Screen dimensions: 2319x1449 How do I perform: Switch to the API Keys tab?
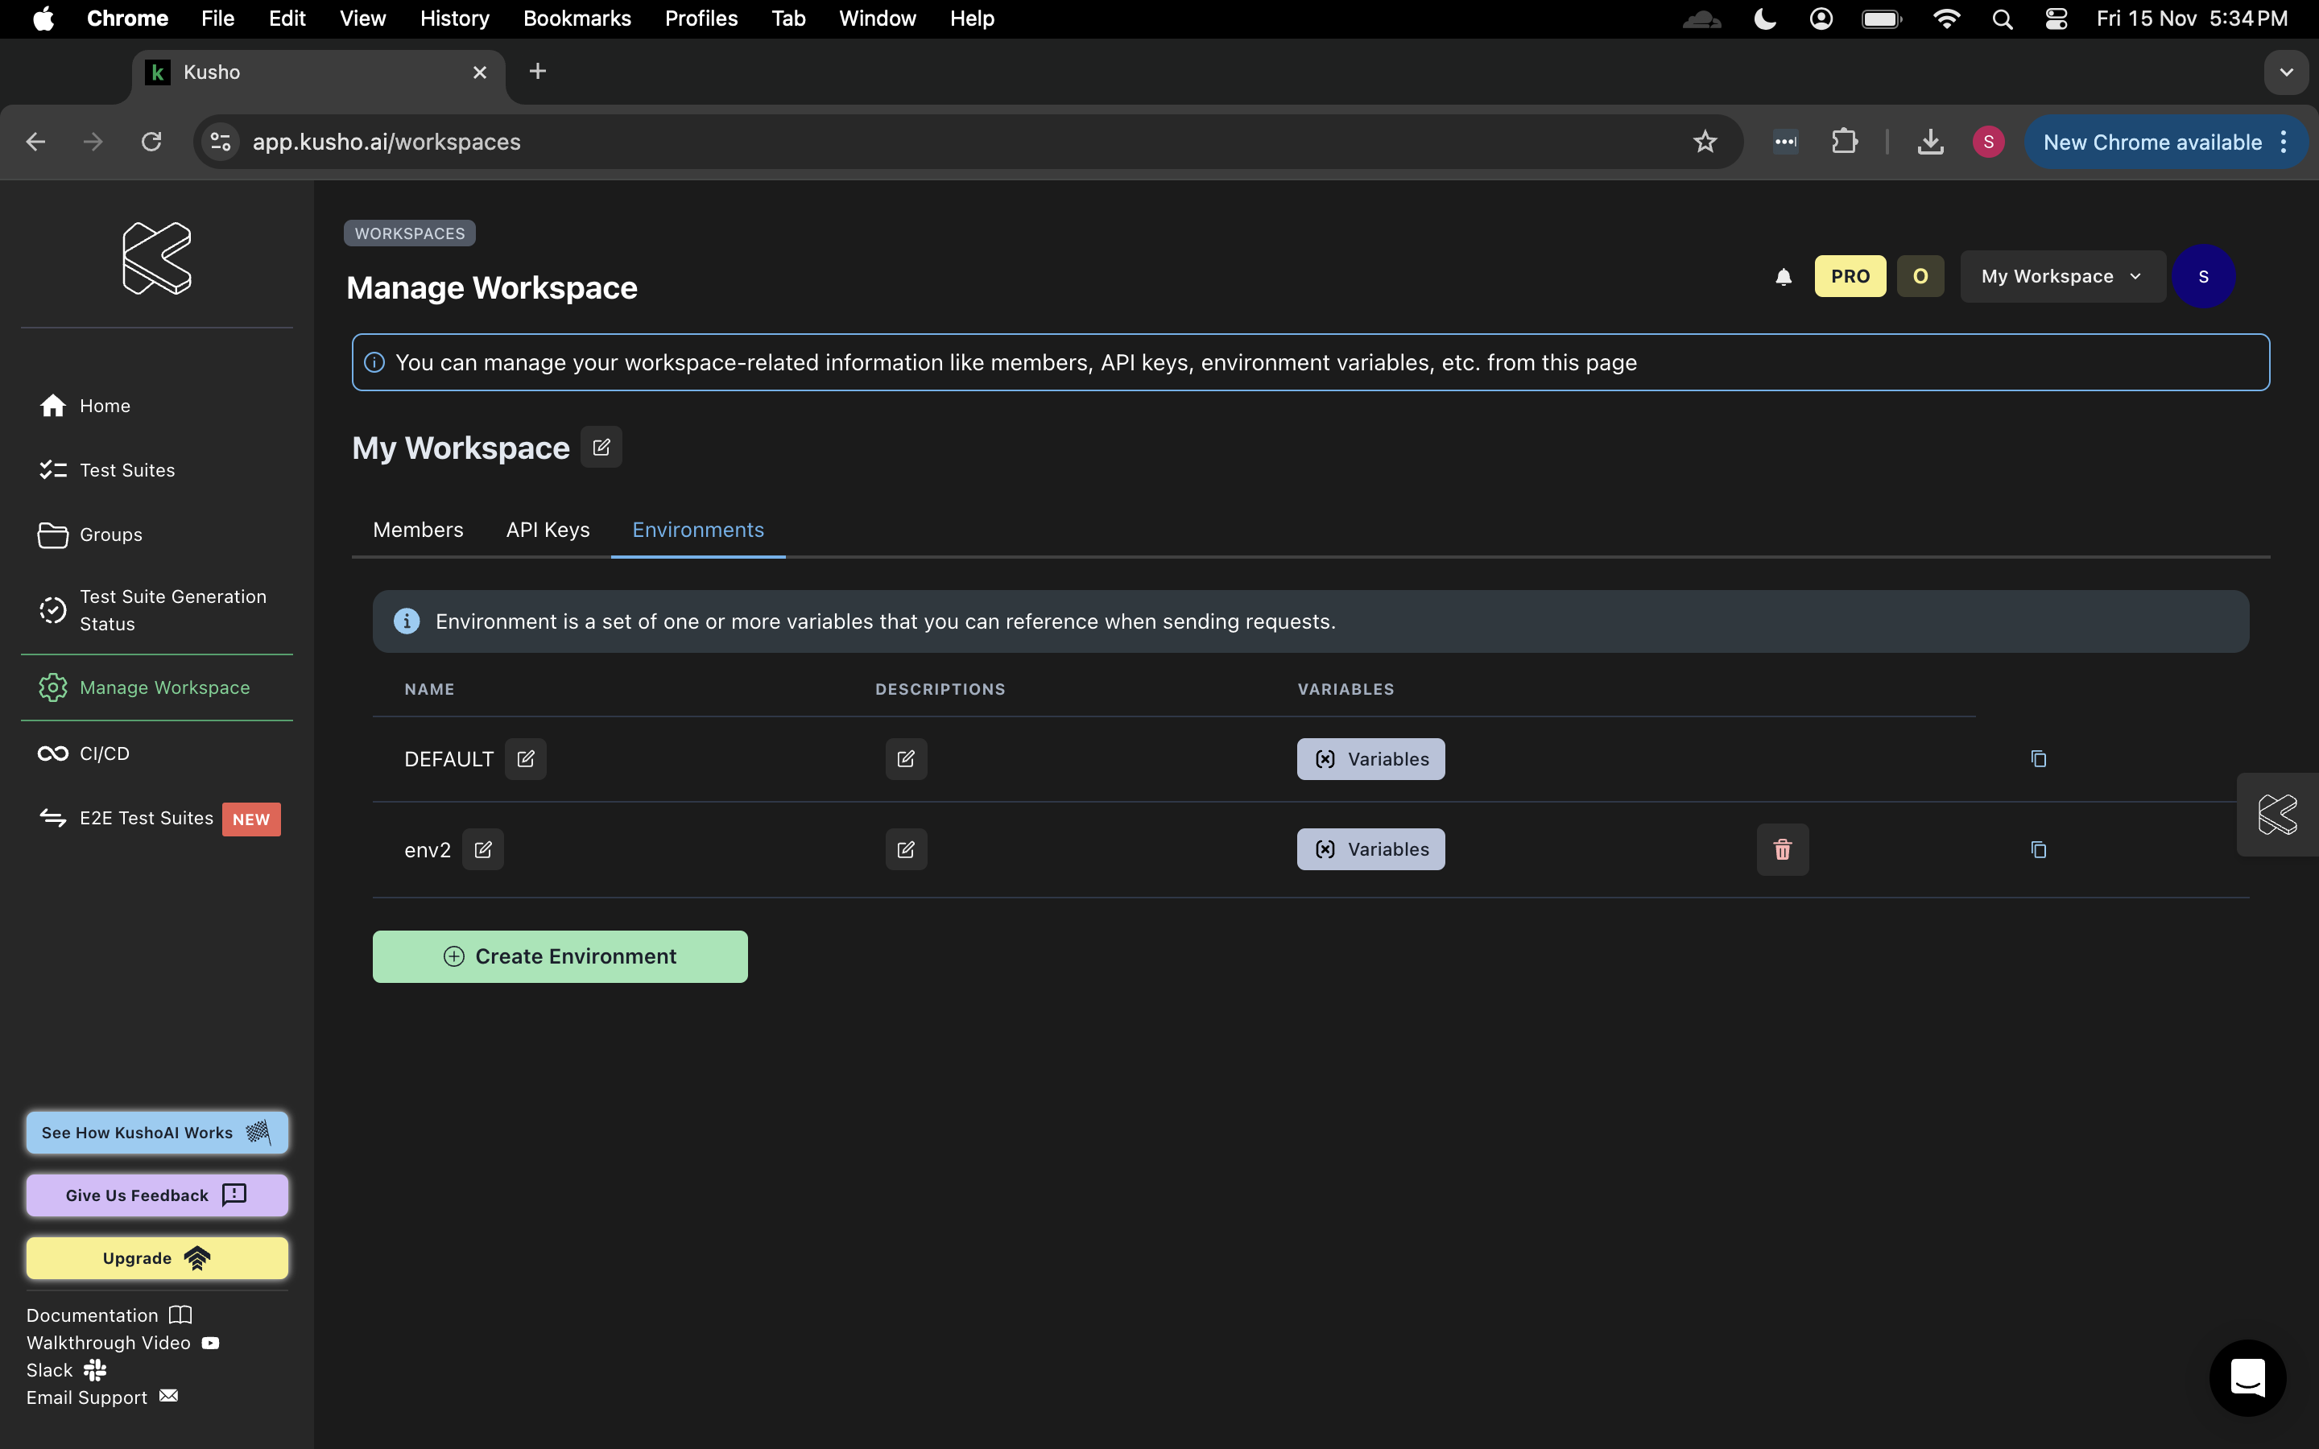pos(548,529)
